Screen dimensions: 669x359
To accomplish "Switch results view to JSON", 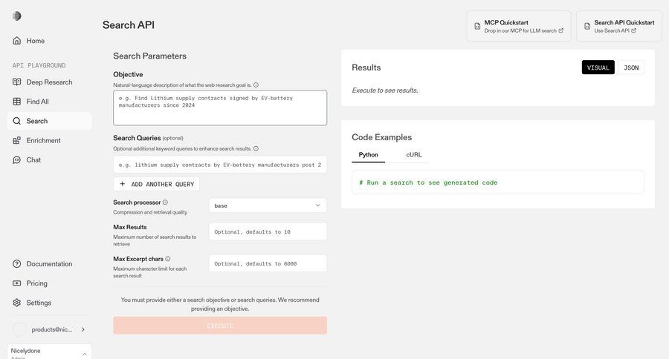I will [x=630, y=67].
